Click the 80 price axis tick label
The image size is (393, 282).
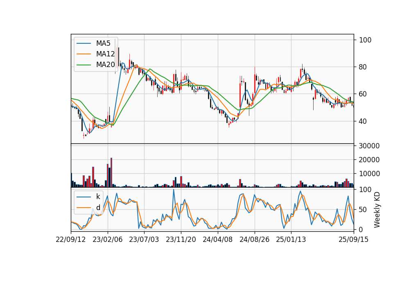coord(363,67)
